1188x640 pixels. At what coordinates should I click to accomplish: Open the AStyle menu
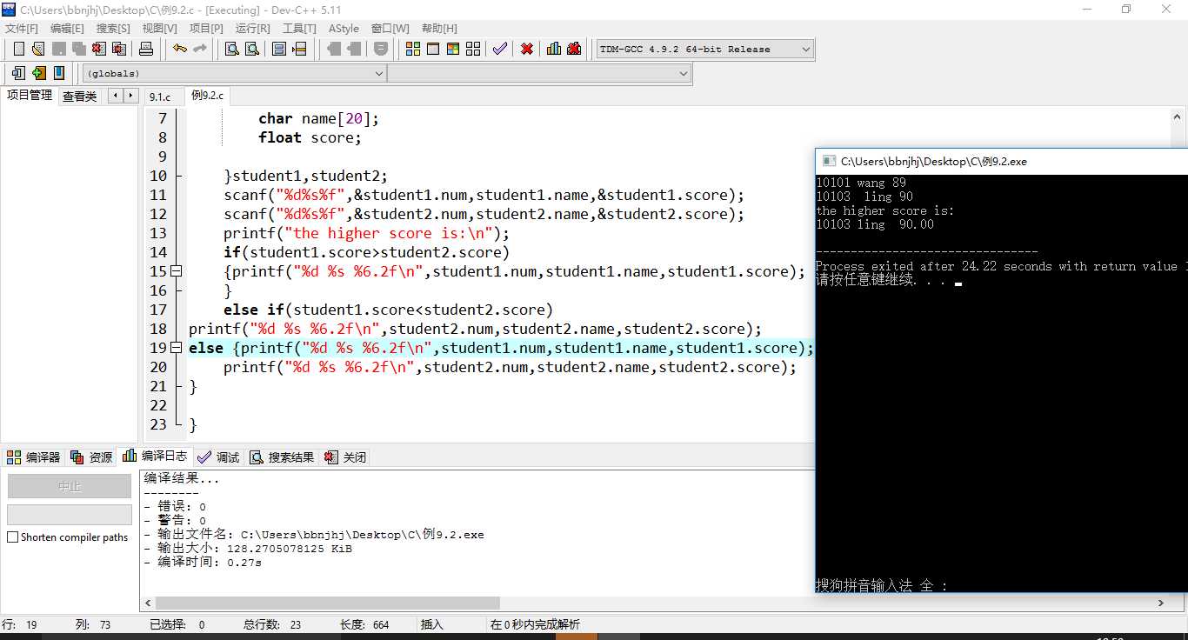[344, 29]
